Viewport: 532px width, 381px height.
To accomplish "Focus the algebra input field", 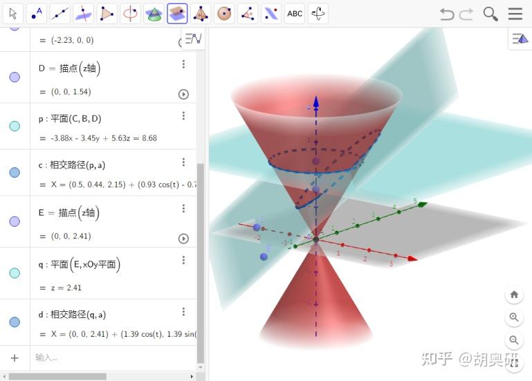I will click(113, 358).
